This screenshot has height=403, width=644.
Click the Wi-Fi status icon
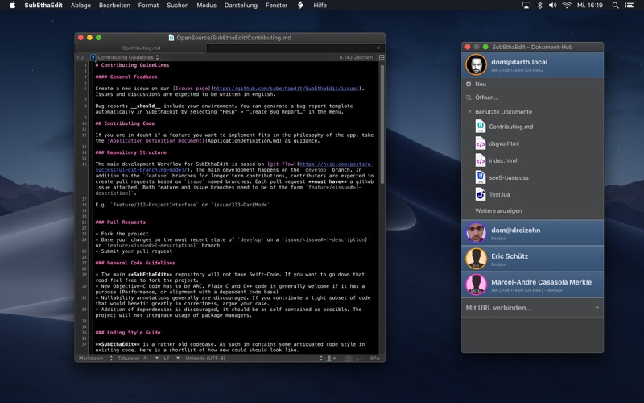[x=567, y=6]
